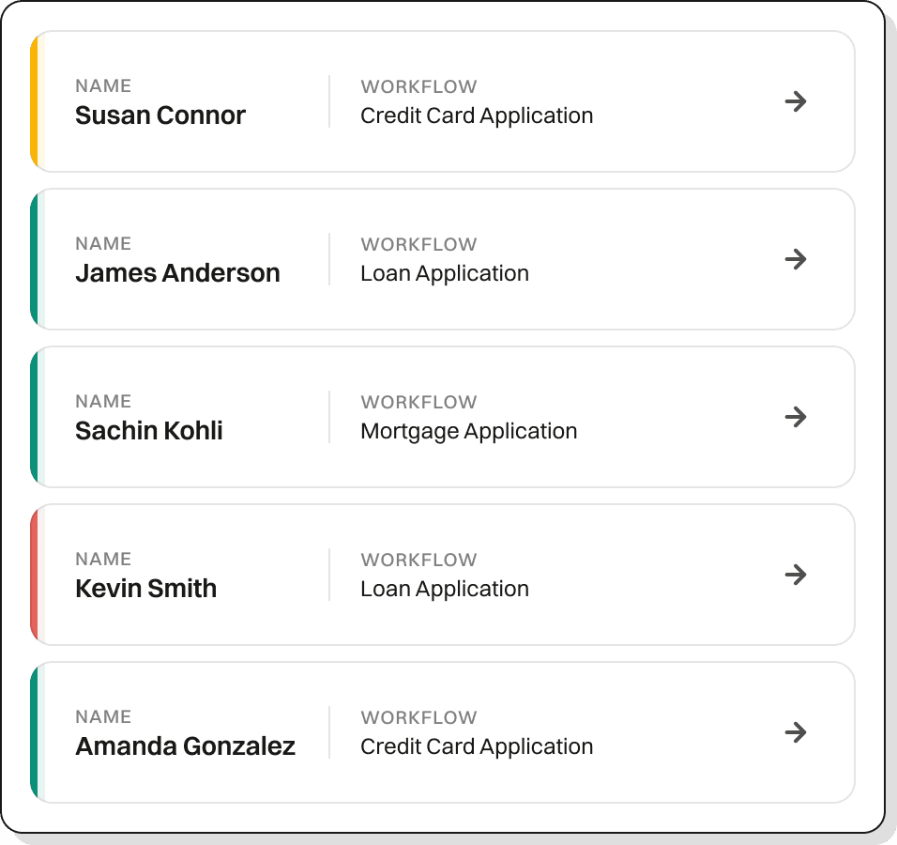Image resolution: width=897 pixels, height=845 pixels.
Task: Click the arrow for James Anderson
Action: point(795,259)
